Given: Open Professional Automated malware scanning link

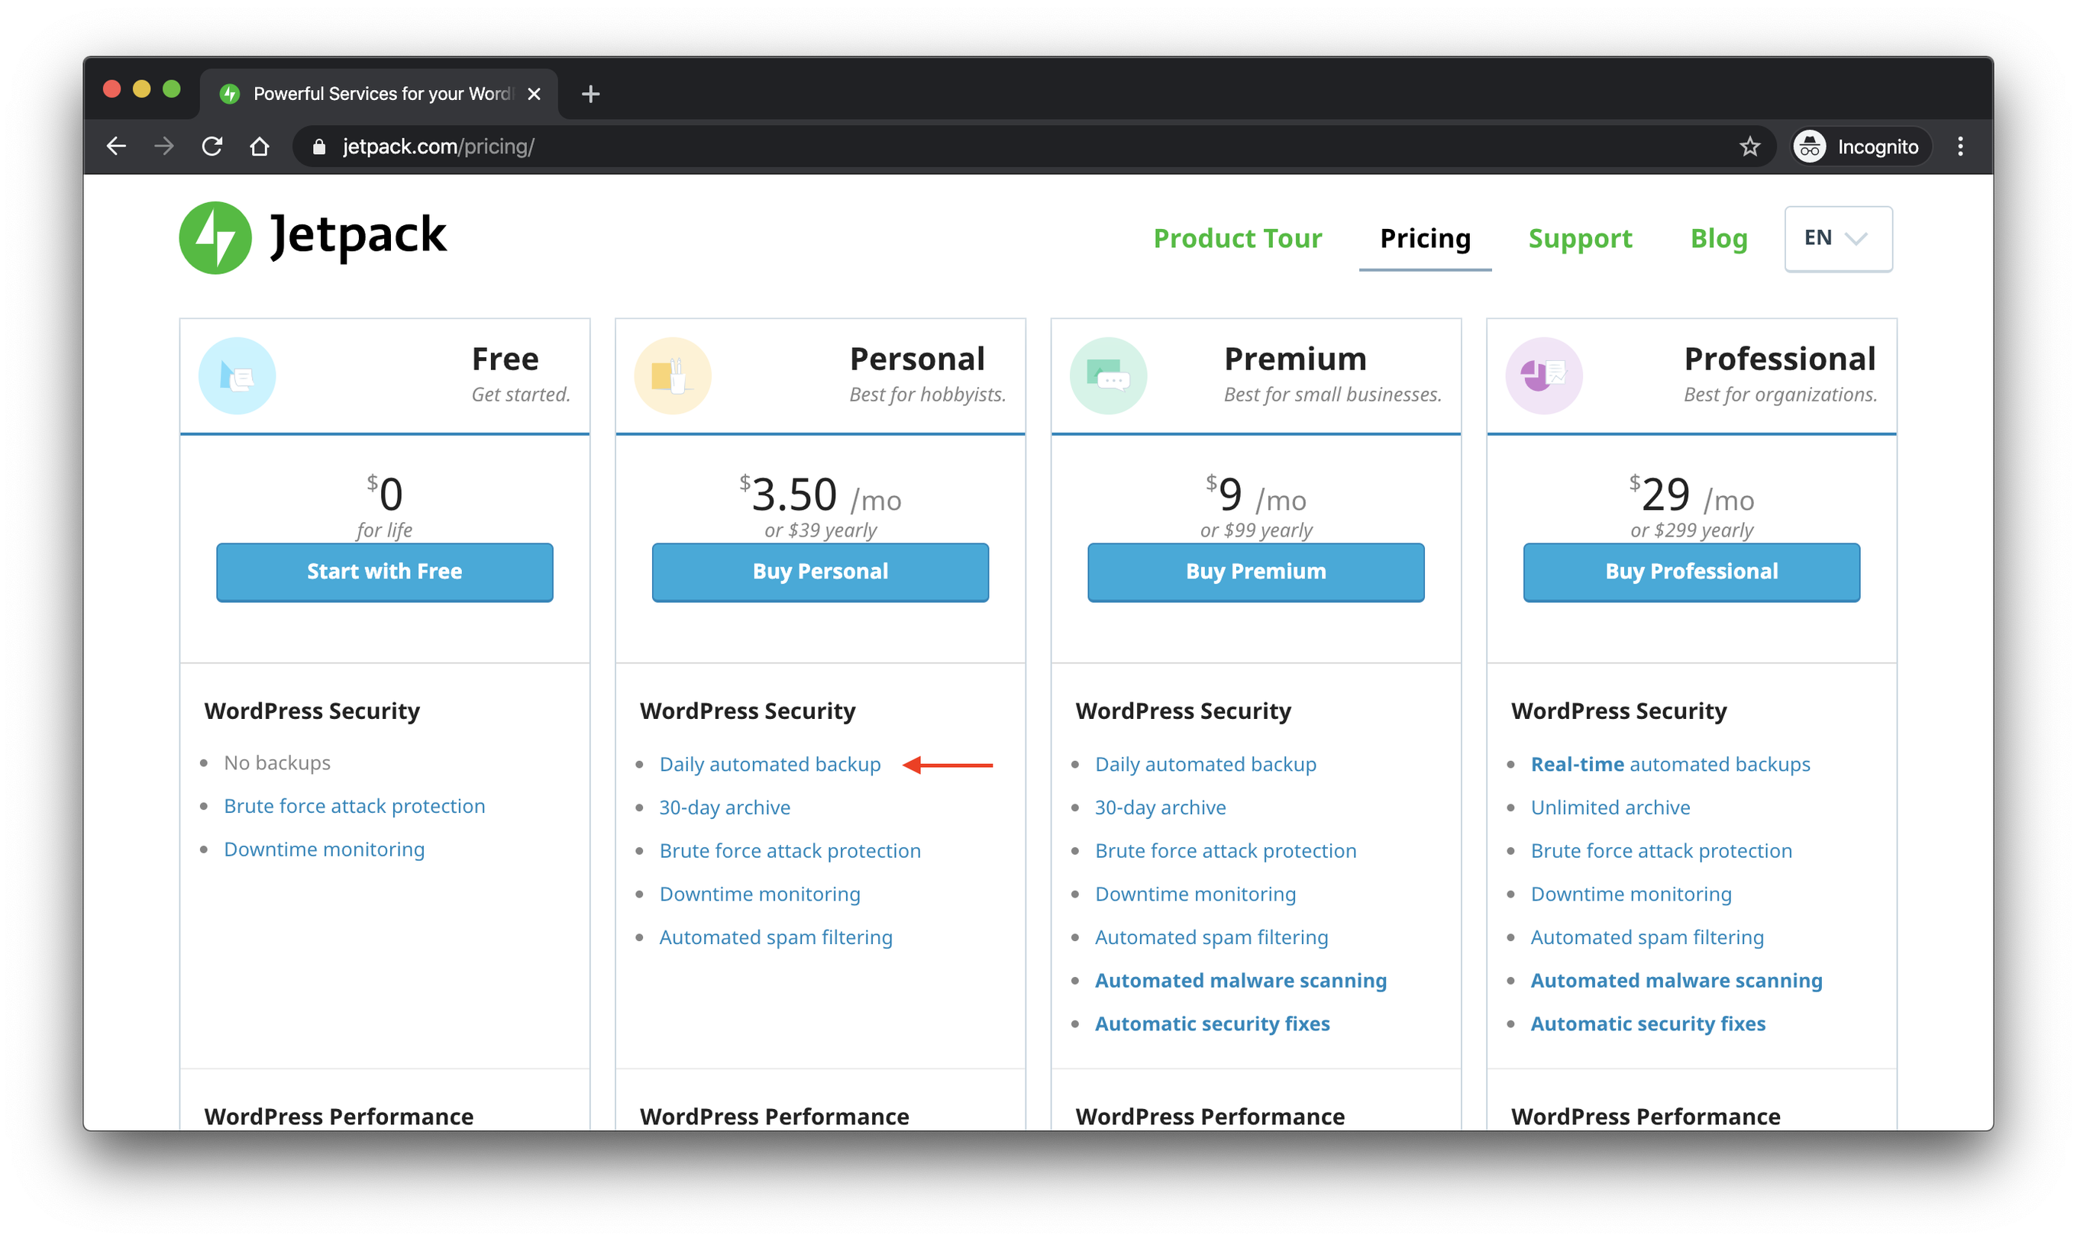Looking at the screenshot, I should pyautogui.click(x=1676, y=980).
